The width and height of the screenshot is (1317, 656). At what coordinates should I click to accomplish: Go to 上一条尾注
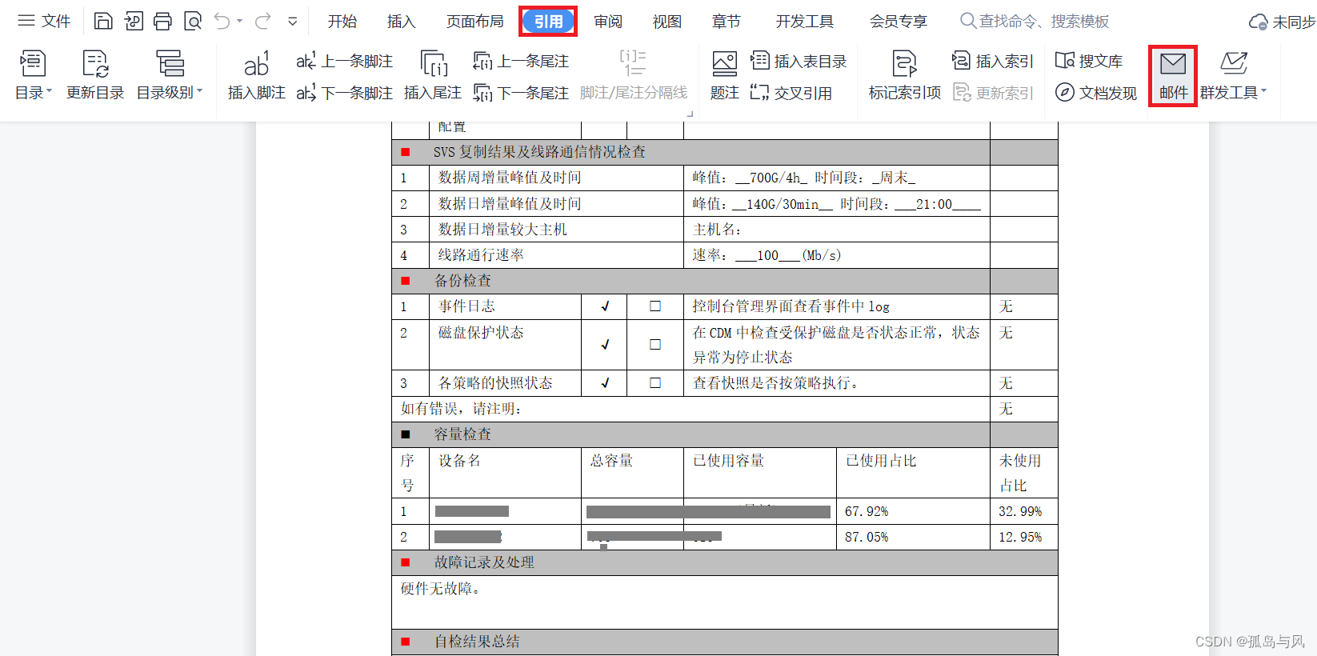521,61
